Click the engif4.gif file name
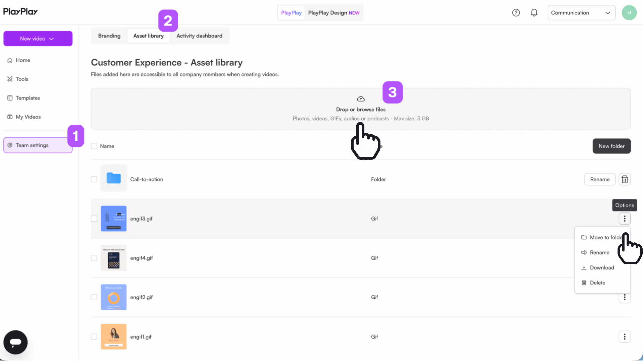 tap(141, 258)
